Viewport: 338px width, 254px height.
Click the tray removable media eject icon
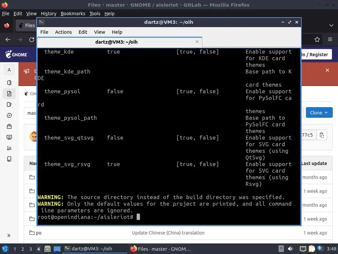pos(281,249)
